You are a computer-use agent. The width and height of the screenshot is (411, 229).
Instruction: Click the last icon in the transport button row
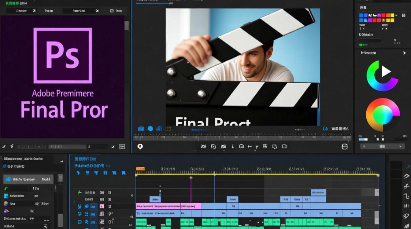[x=285, y=147]
